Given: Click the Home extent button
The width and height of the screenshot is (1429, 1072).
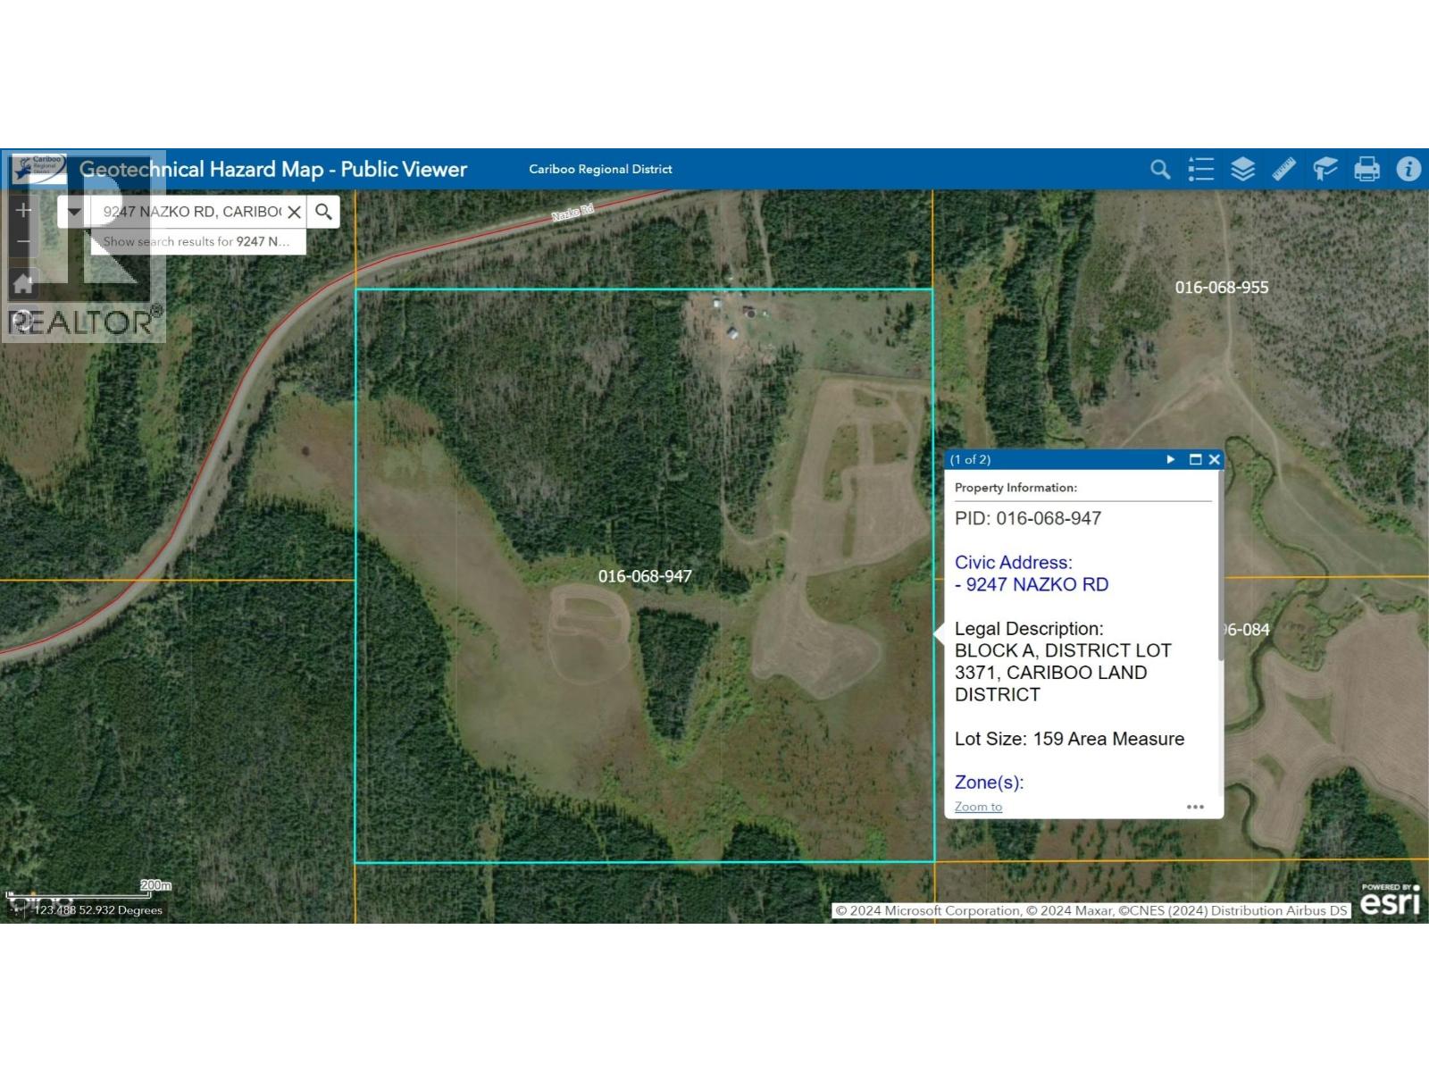Looking at the screenshot, I should (x=21, y=283).
